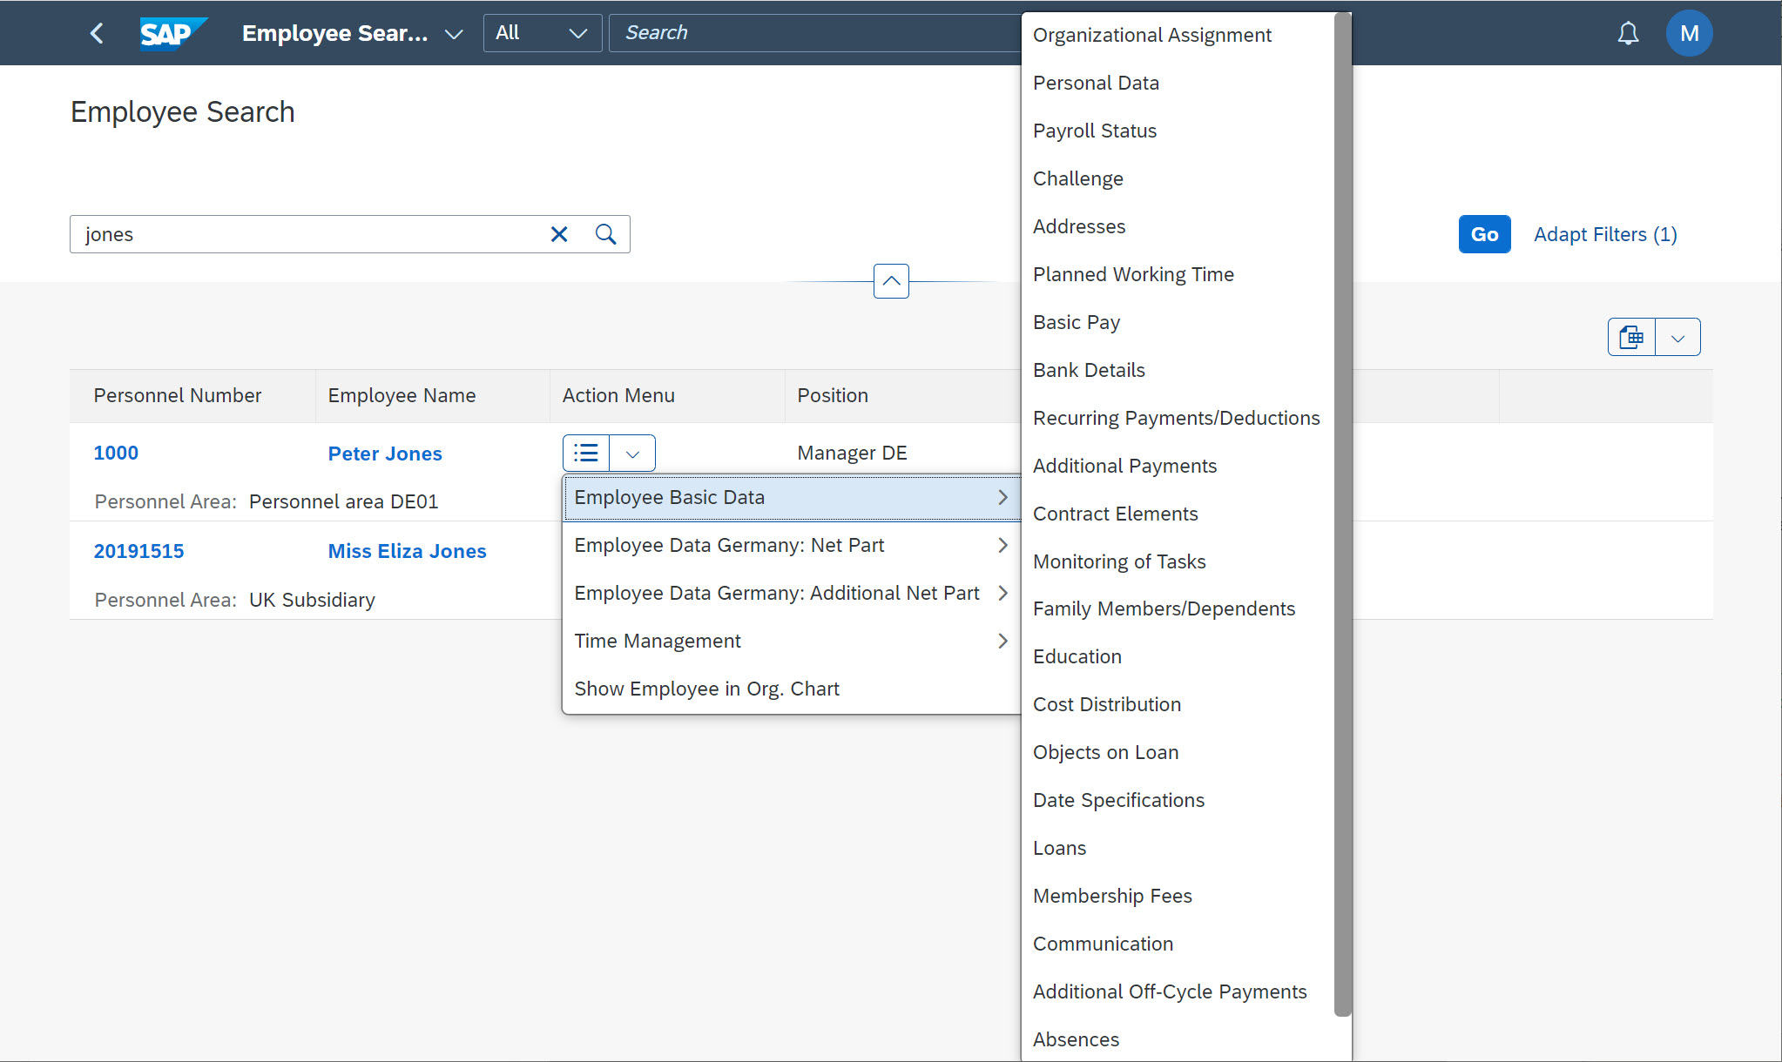Click the action menu list icon
1782x1062 pixels.
point(586,453)
